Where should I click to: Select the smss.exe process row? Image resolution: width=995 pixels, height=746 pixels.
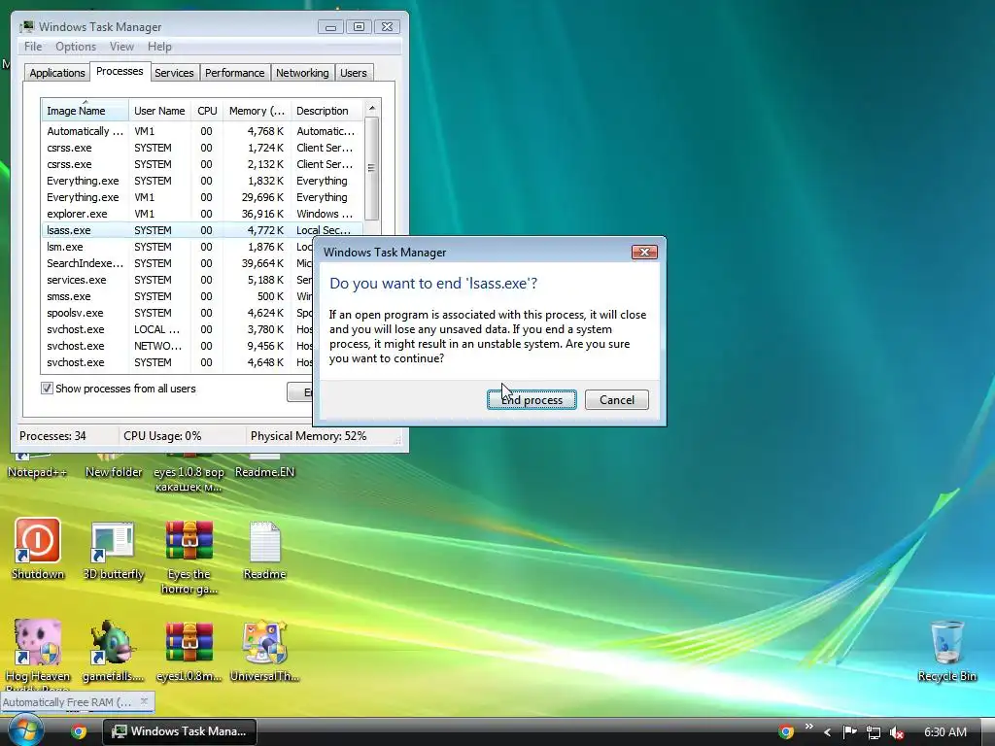(x=178, y=296)
